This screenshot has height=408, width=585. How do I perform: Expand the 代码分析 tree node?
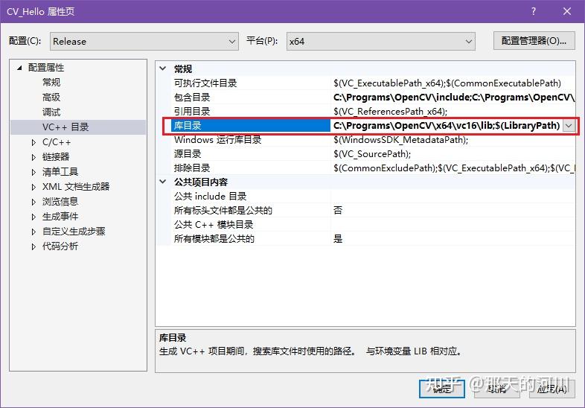click(33, 246)
